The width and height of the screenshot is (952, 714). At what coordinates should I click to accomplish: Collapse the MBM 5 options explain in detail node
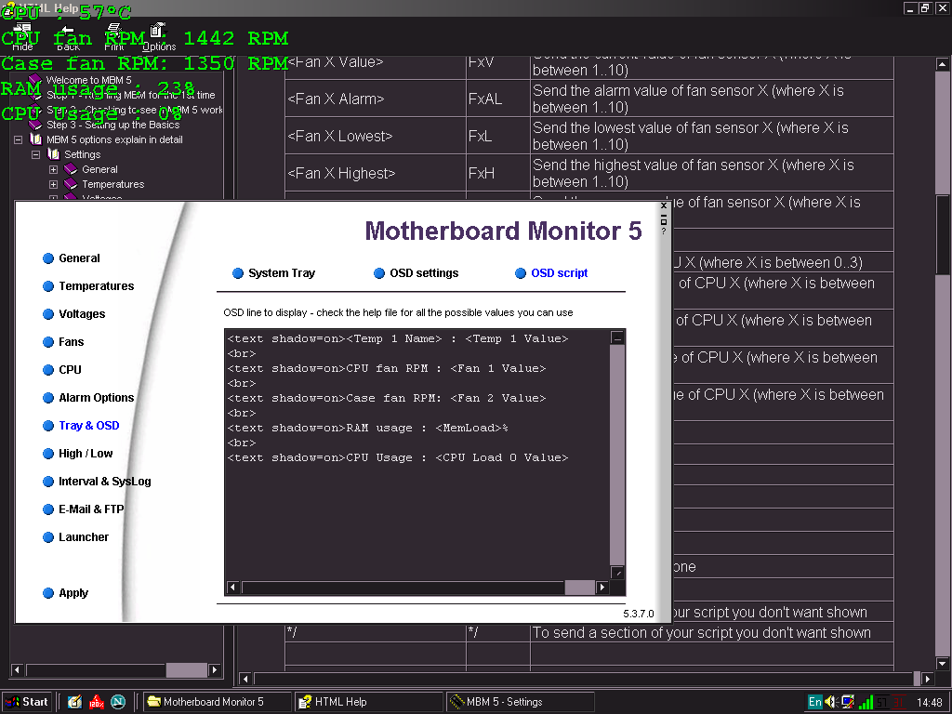coord(18,139)
